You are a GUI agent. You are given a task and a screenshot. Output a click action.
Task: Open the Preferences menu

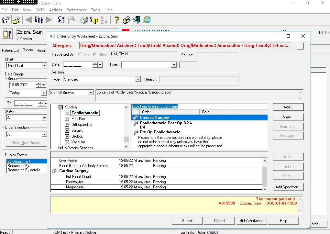coord(76,10)
